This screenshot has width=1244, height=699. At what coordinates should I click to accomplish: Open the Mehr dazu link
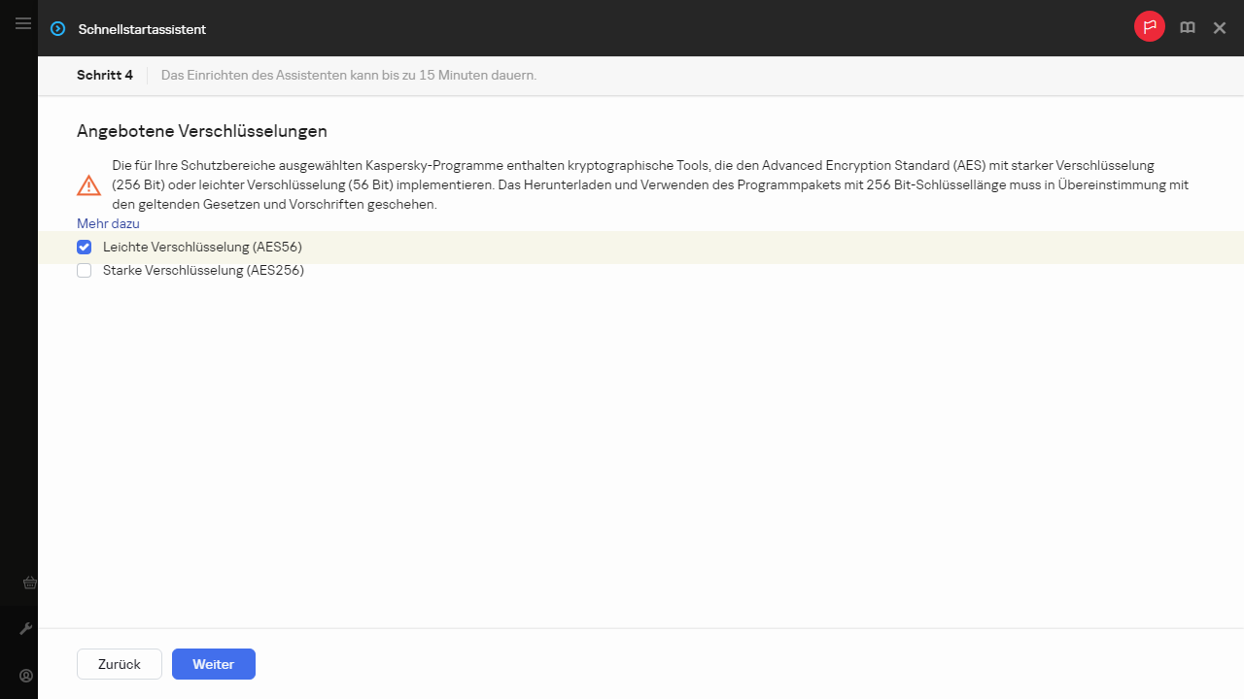click(x=108, y=223)
